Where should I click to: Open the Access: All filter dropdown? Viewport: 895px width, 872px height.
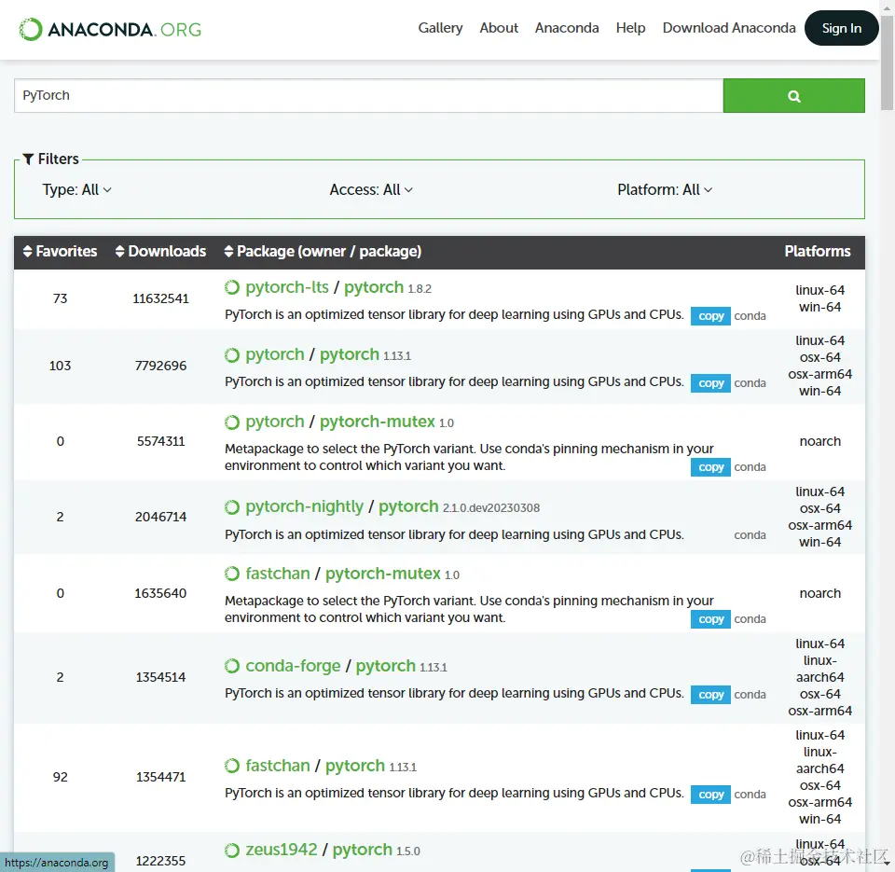point(370,189)
